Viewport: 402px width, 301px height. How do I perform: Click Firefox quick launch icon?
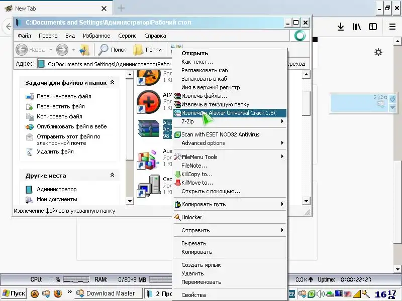(58, 293)
